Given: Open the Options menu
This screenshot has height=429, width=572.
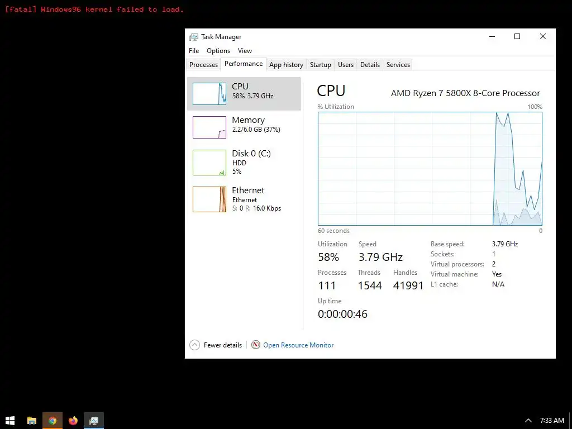Looking at the screenshot, I should (x=218, y=51).
